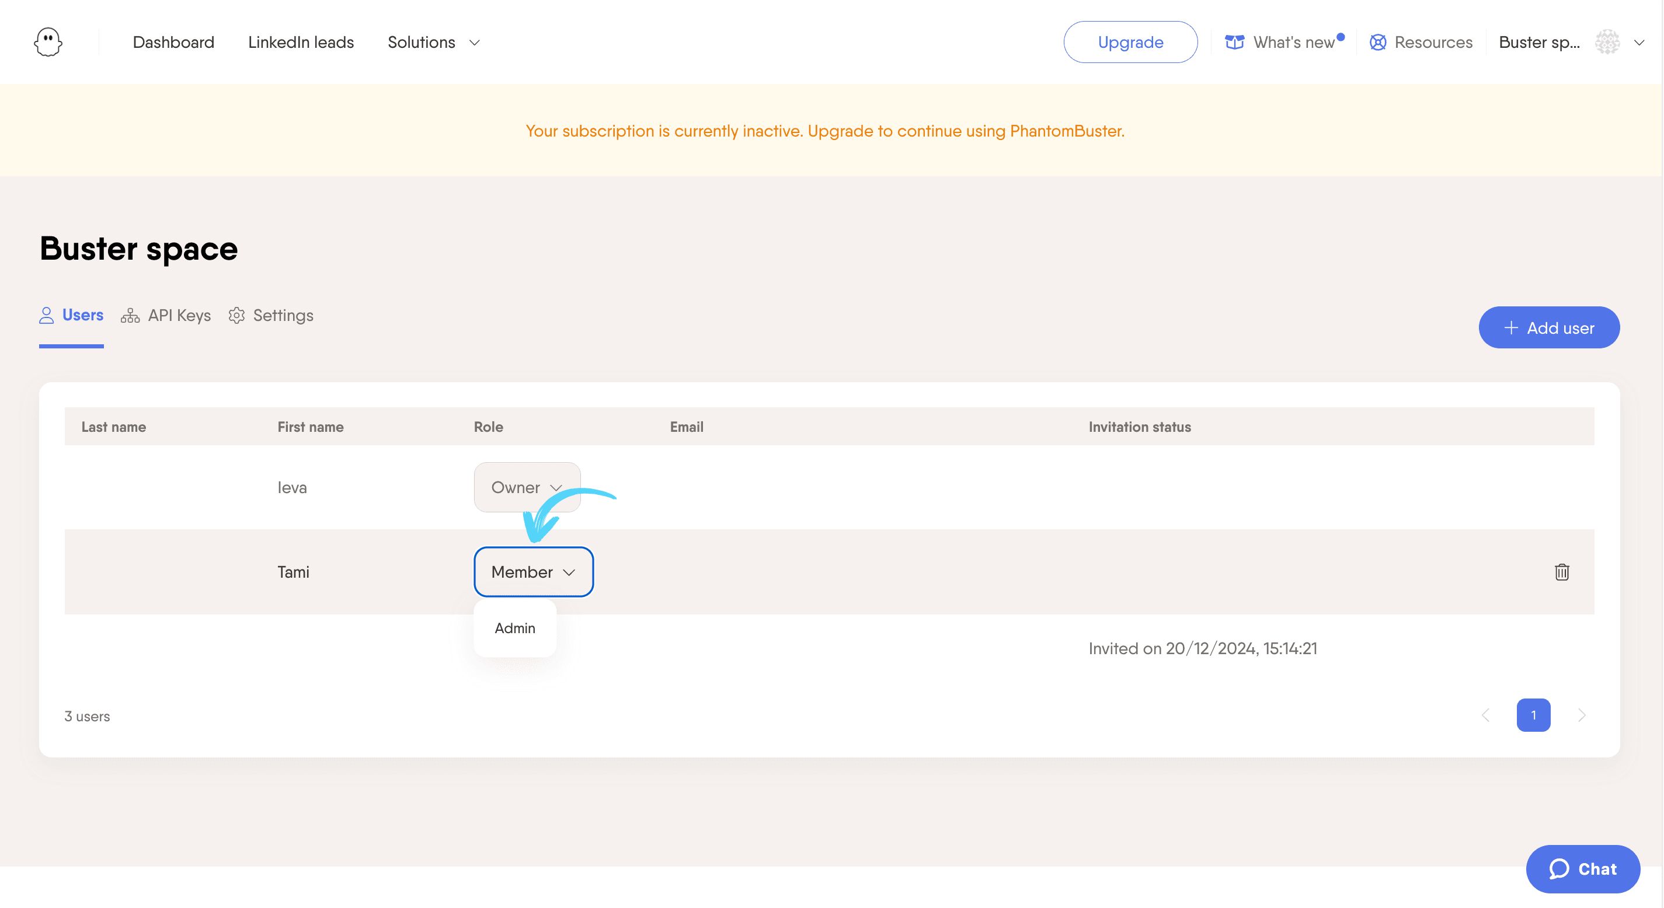Image resolution: width=1664 pixels, height=908 pixels.
Task: Click the user avatar icon
Action: (1607, 42)
